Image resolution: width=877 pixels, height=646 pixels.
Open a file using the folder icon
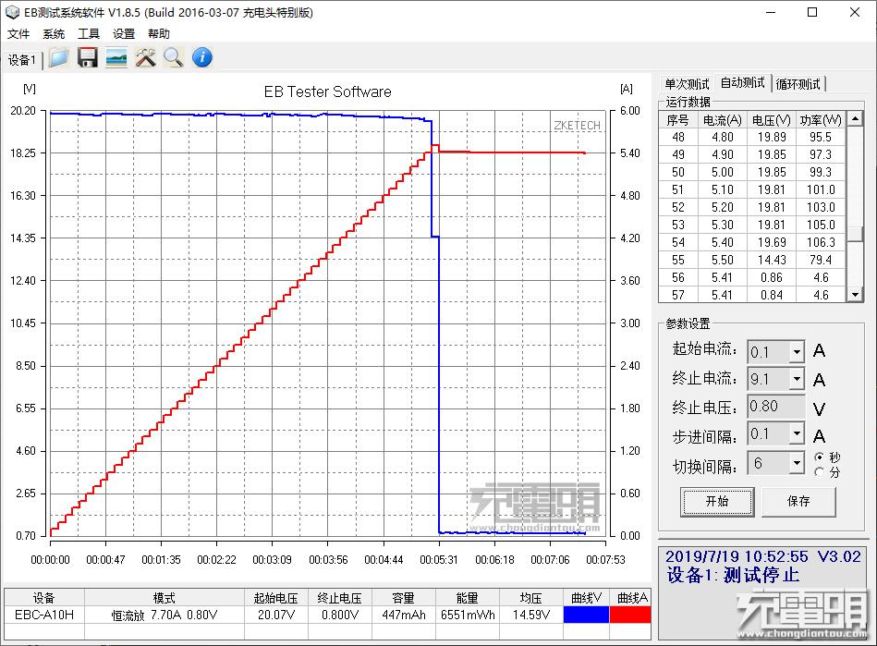58,58
